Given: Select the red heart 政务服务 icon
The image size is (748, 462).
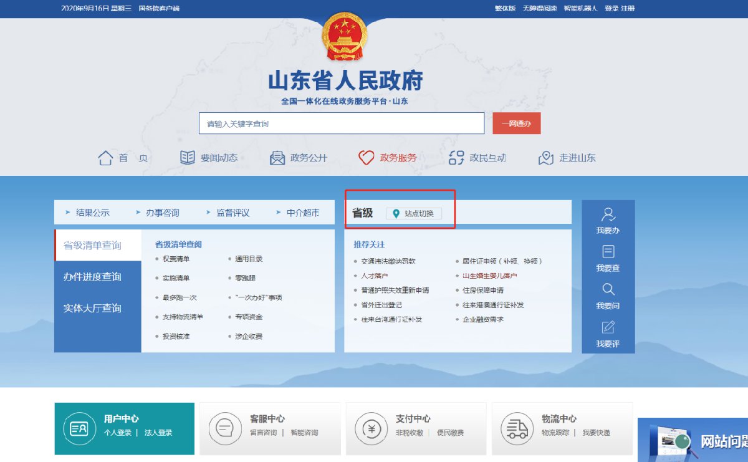Looking at the screenshot, I should coord(367,158).
